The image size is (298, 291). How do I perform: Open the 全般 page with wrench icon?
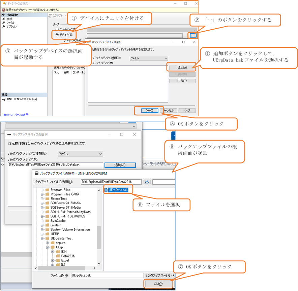(9, 19)
